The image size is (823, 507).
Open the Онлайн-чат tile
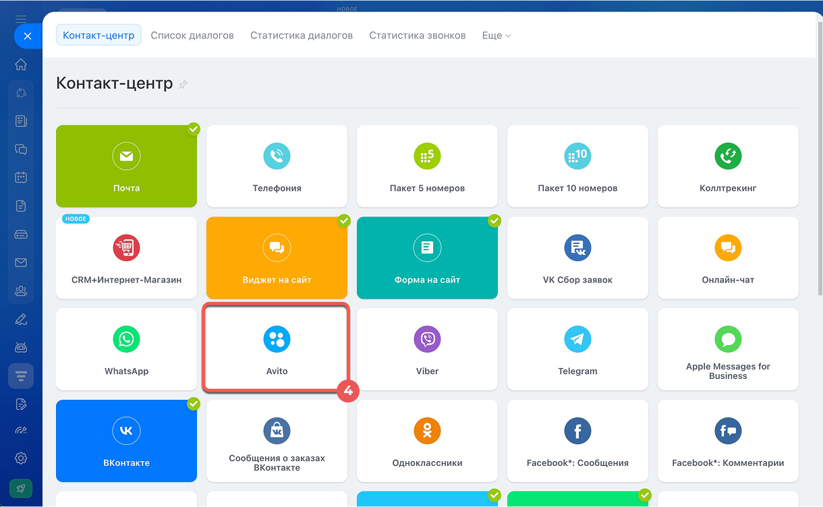tap(728, 258)
